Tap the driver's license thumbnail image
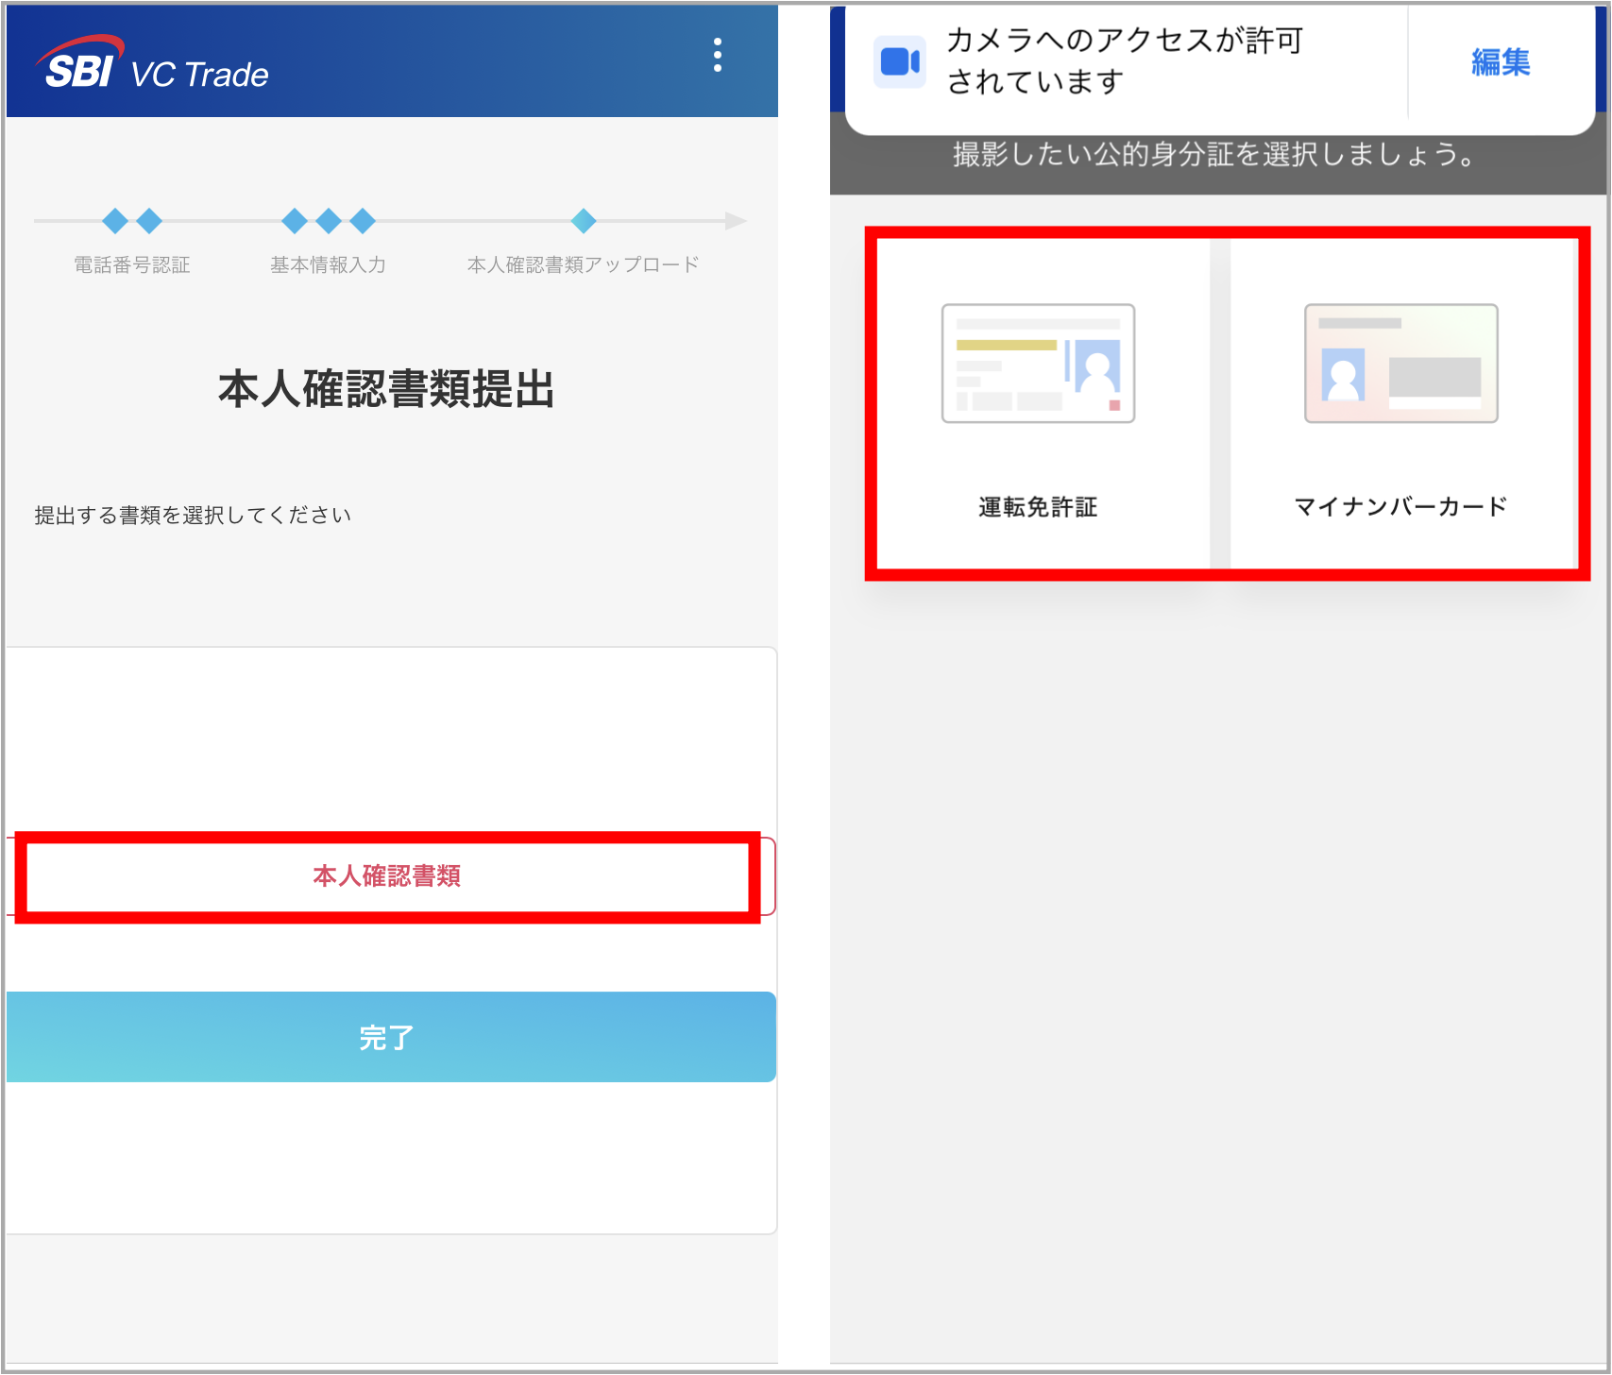 (1037, 365)
